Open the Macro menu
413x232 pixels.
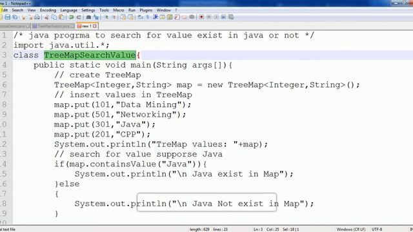[x=119, y=10]
